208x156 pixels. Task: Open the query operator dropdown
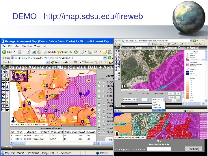148,99
